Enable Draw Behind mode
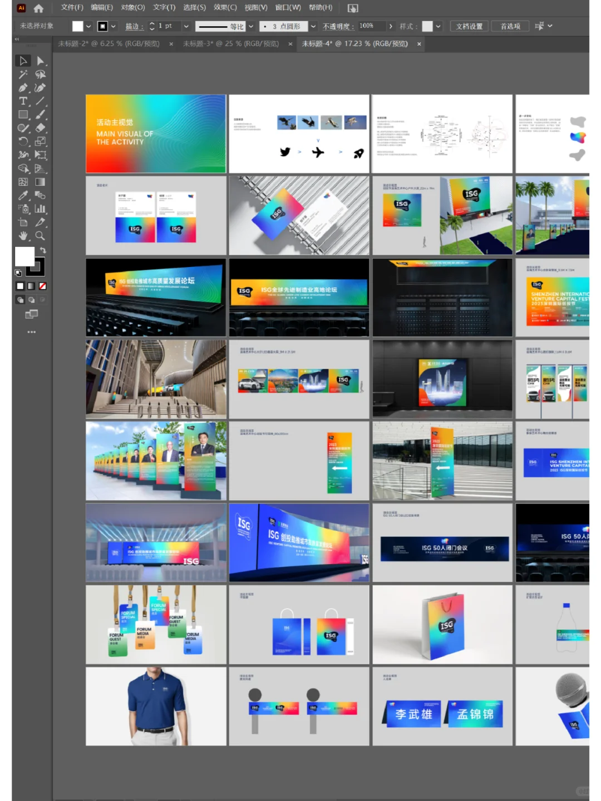Image resolution: width=601 pixels, height=801 pixels. pyautogui.click(x=32, y=300)
